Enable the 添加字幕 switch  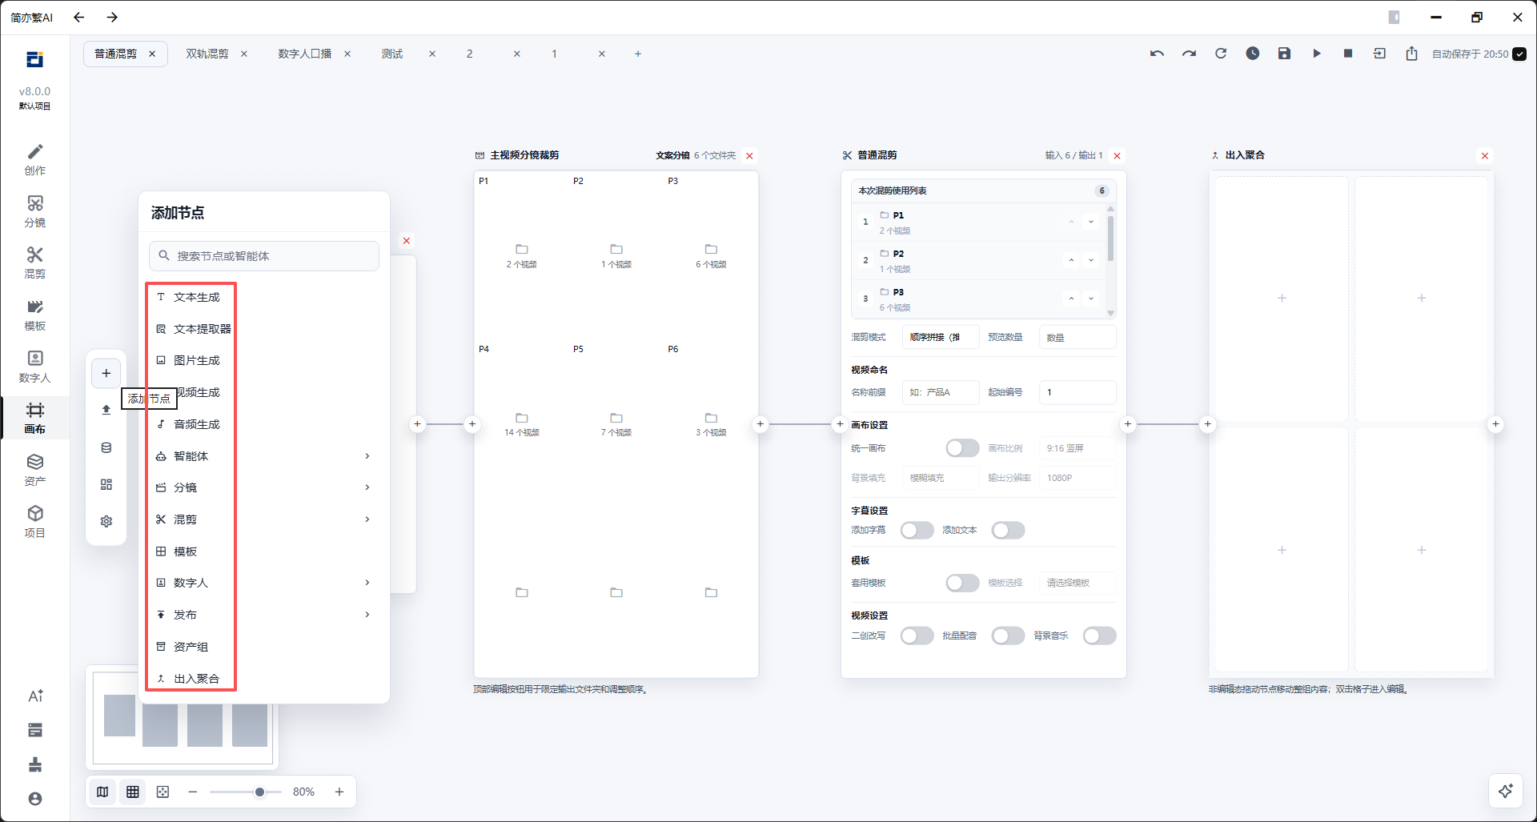917,530
